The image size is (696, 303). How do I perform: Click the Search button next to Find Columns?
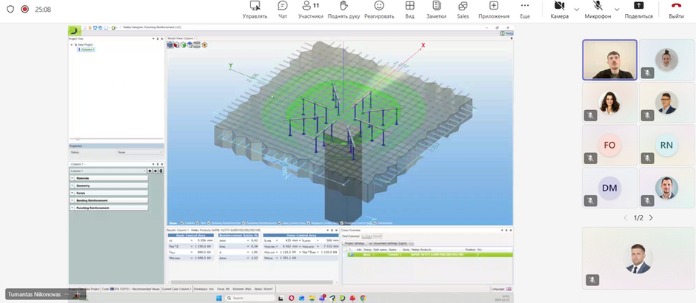click(x=377, y=236)
